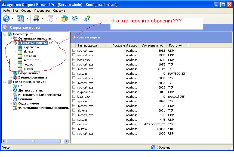Select Открытые порты tree item
234x157 pixels.
click(x=33, y=43)
